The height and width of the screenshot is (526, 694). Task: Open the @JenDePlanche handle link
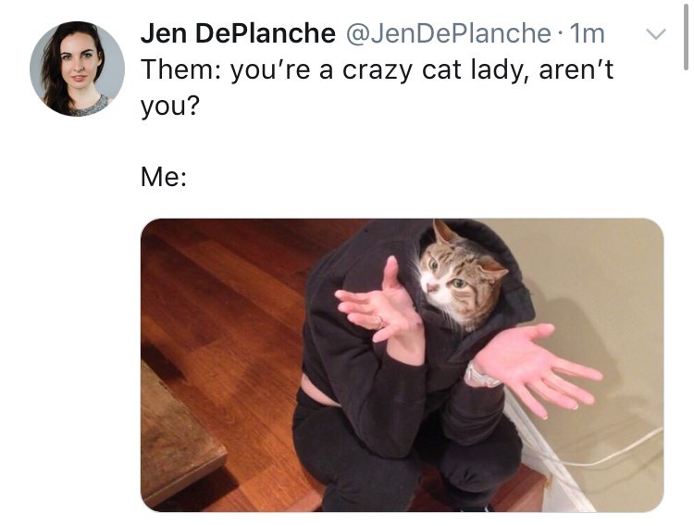(x=448, y=33)
